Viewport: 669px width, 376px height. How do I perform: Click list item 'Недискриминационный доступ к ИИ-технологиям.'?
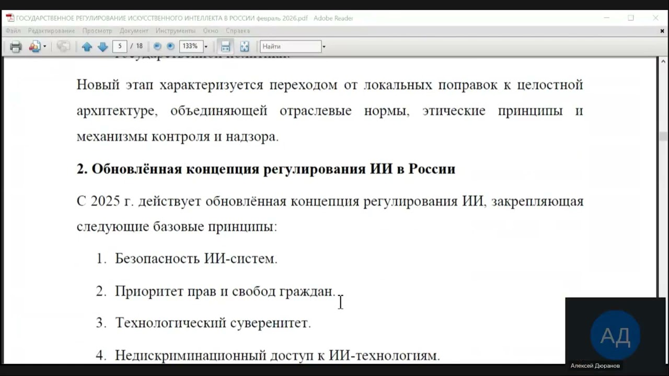(278, 356)
